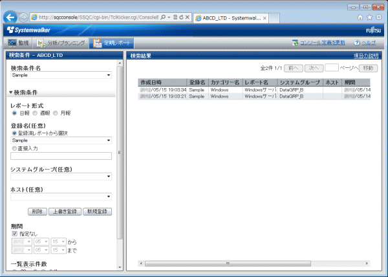Toggle the 指定なし period checkbox
Screen dimensions: 388x277
tap(14, 232)
